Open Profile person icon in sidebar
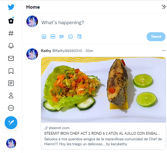 [x=11, y=95]
